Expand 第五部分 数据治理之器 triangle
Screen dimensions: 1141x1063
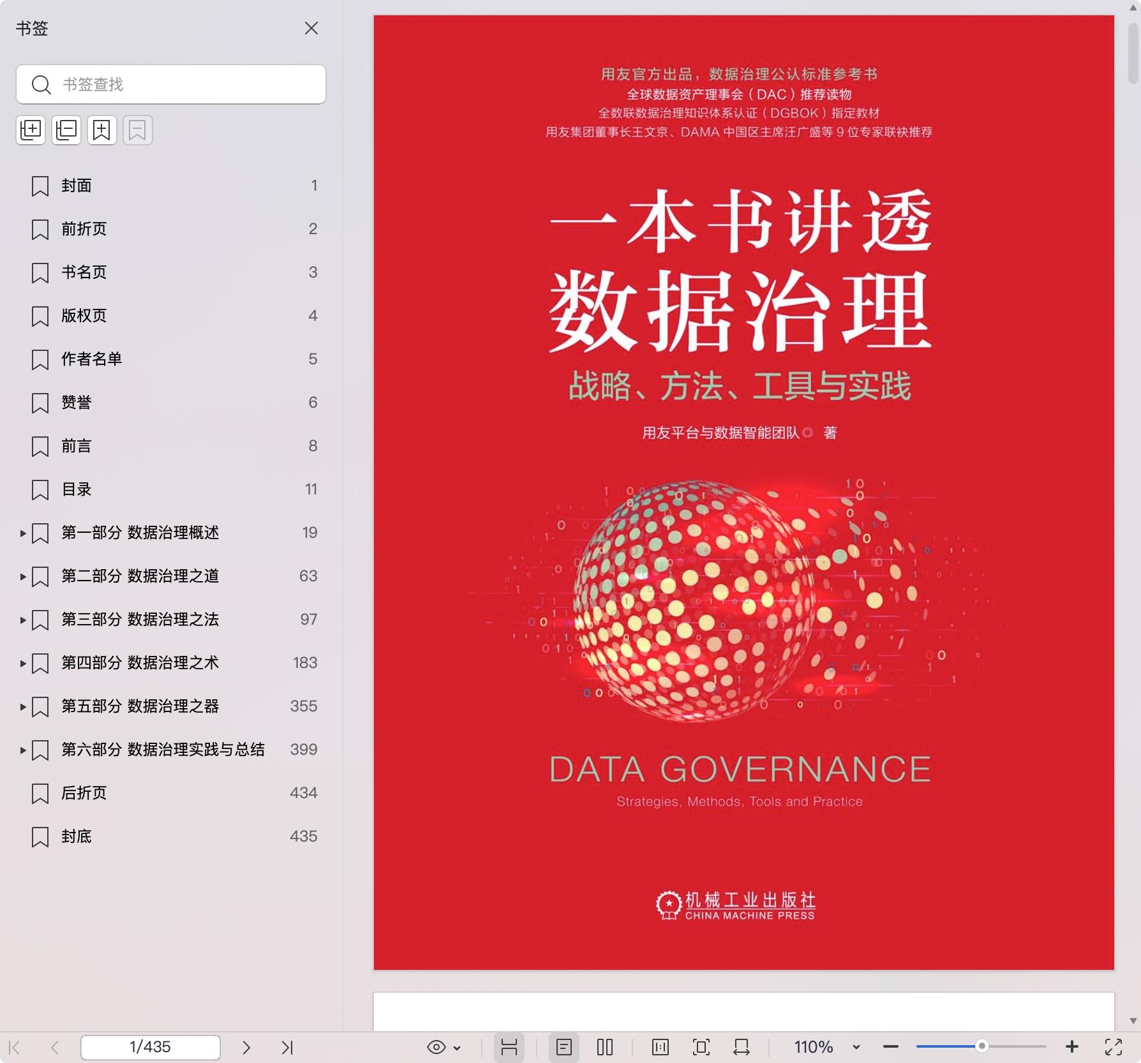[22, 707]
